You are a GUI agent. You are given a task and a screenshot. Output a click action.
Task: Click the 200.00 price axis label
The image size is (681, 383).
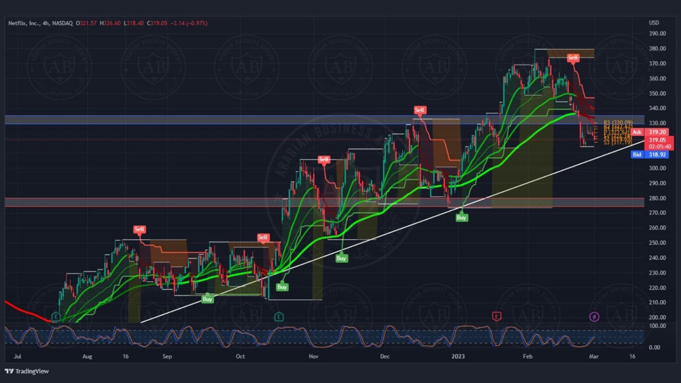(x=657, y=317)
